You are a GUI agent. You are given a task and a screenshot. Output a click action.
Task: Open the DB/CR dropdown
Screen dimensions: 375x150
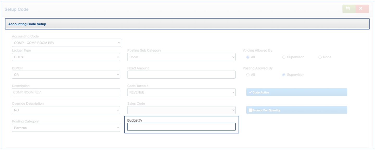(66, 75)
